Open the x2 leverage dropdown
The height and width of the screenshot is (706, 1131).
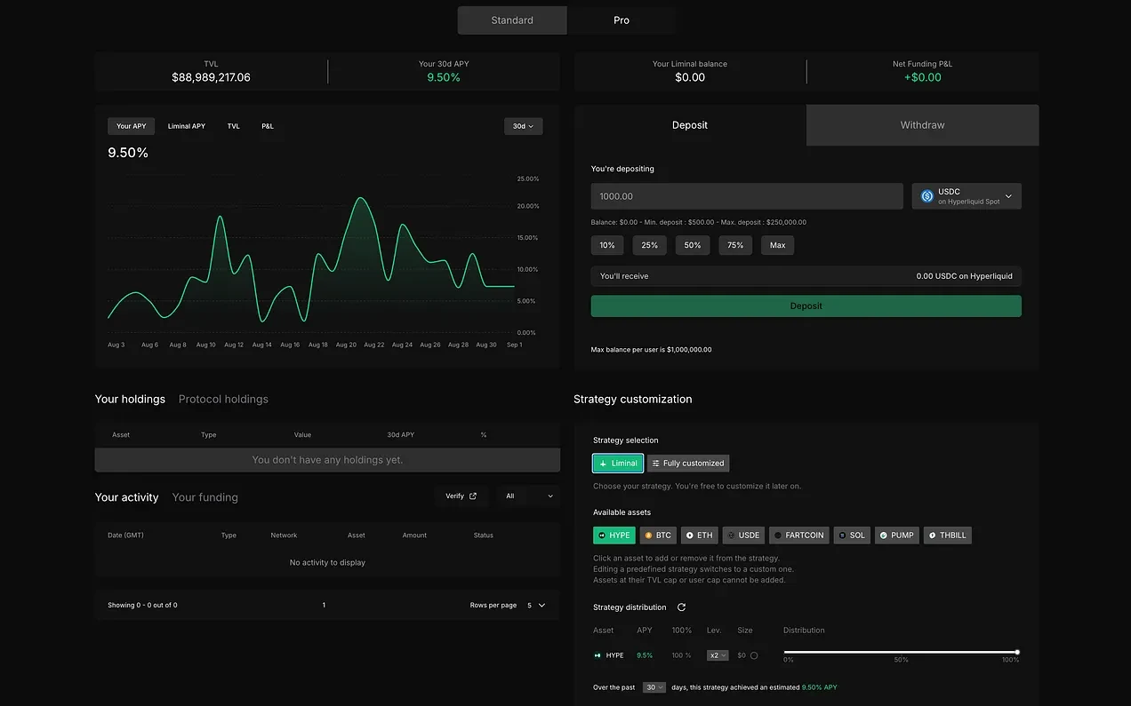717,654
